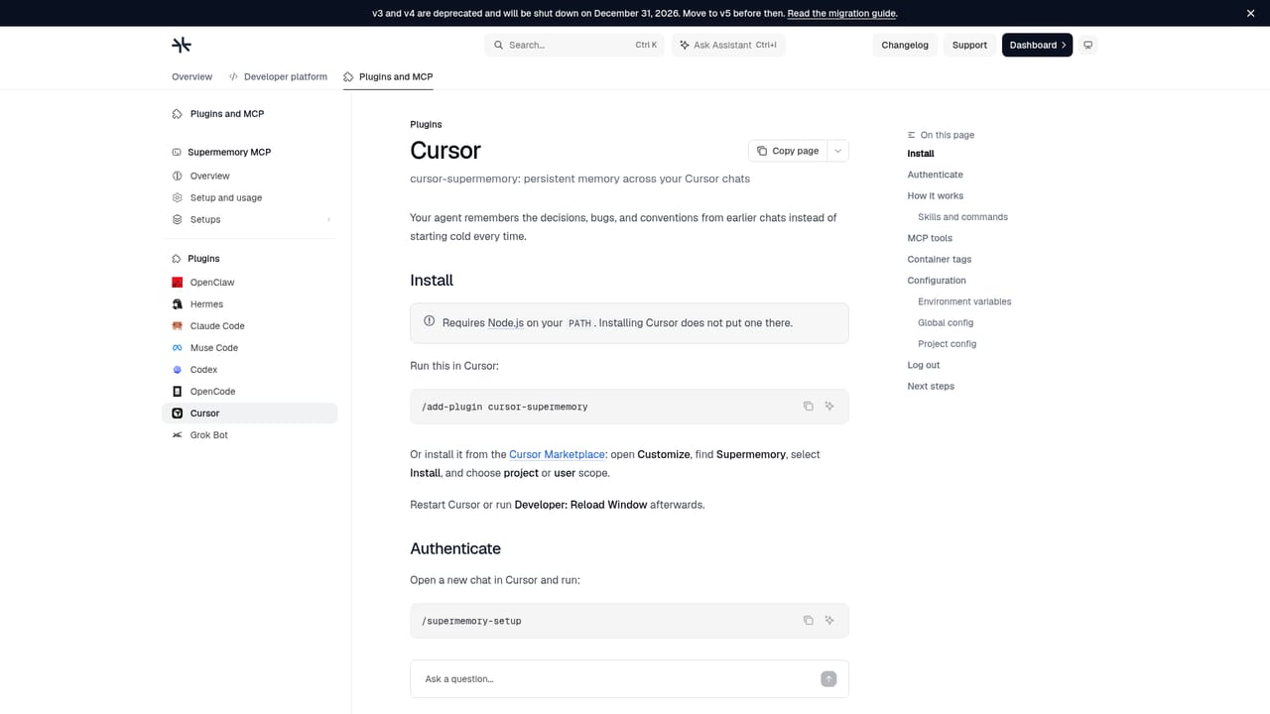Send the question with the arrow button
This screenshot has height=714, width=1270.
[x=828, y=679]
